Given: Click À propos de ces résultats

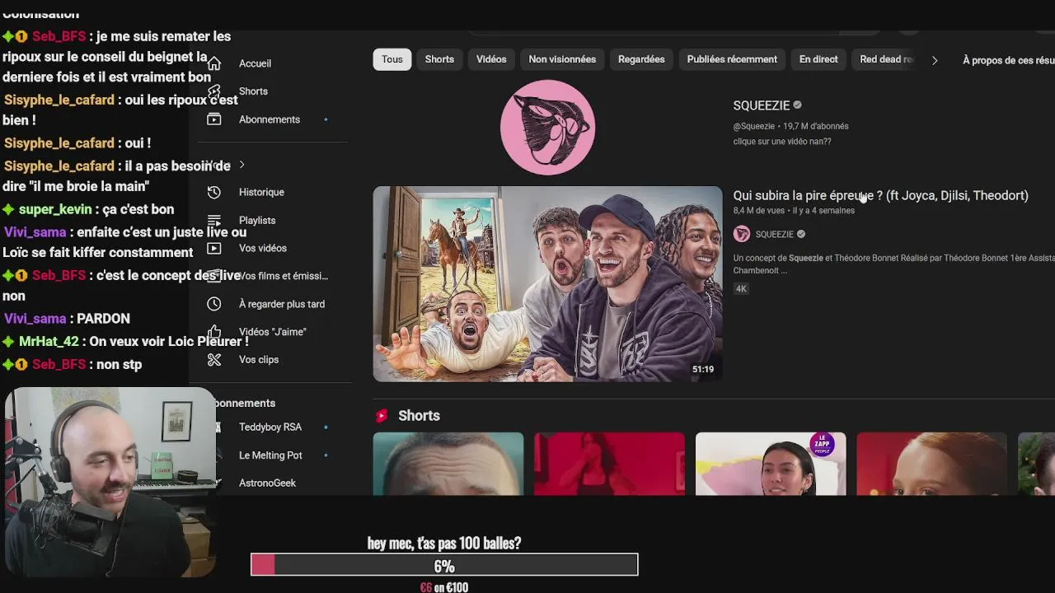Looking at the screenshot, I should tap(1008, 60).
